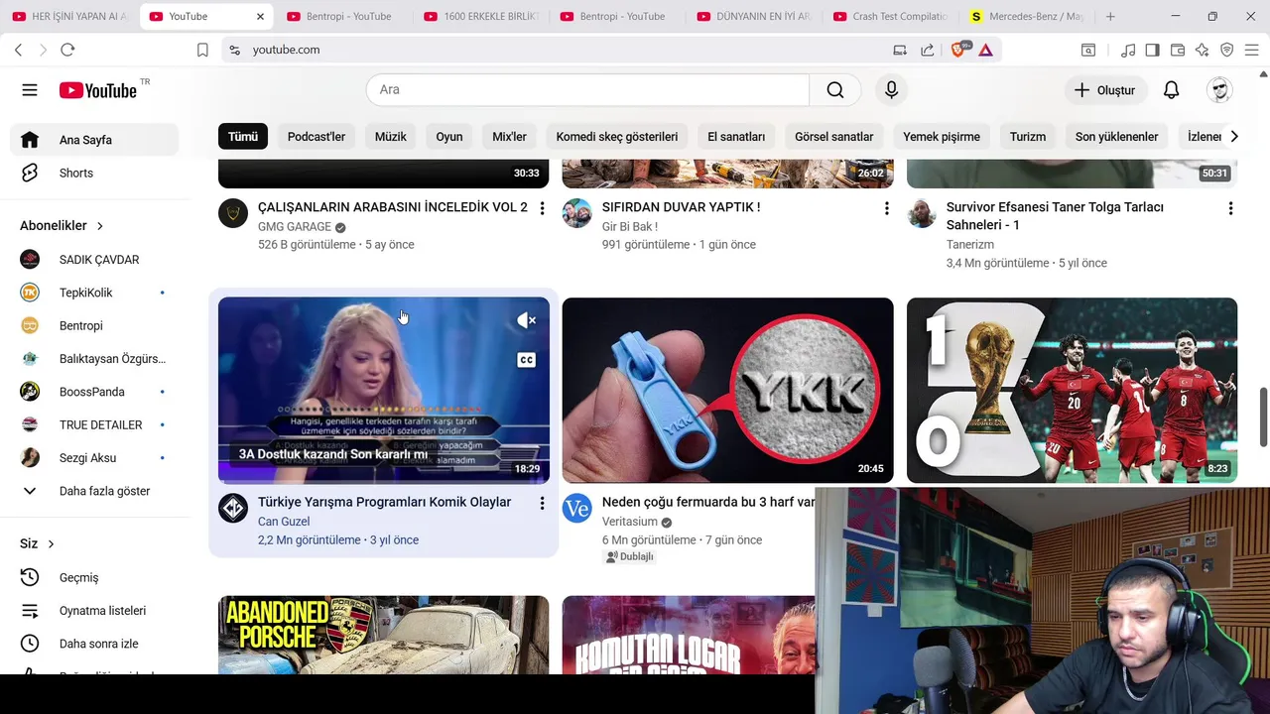The image size is (1270, 714).
Task: Go back using browser back arrow
Action: [x=18, y=50]
